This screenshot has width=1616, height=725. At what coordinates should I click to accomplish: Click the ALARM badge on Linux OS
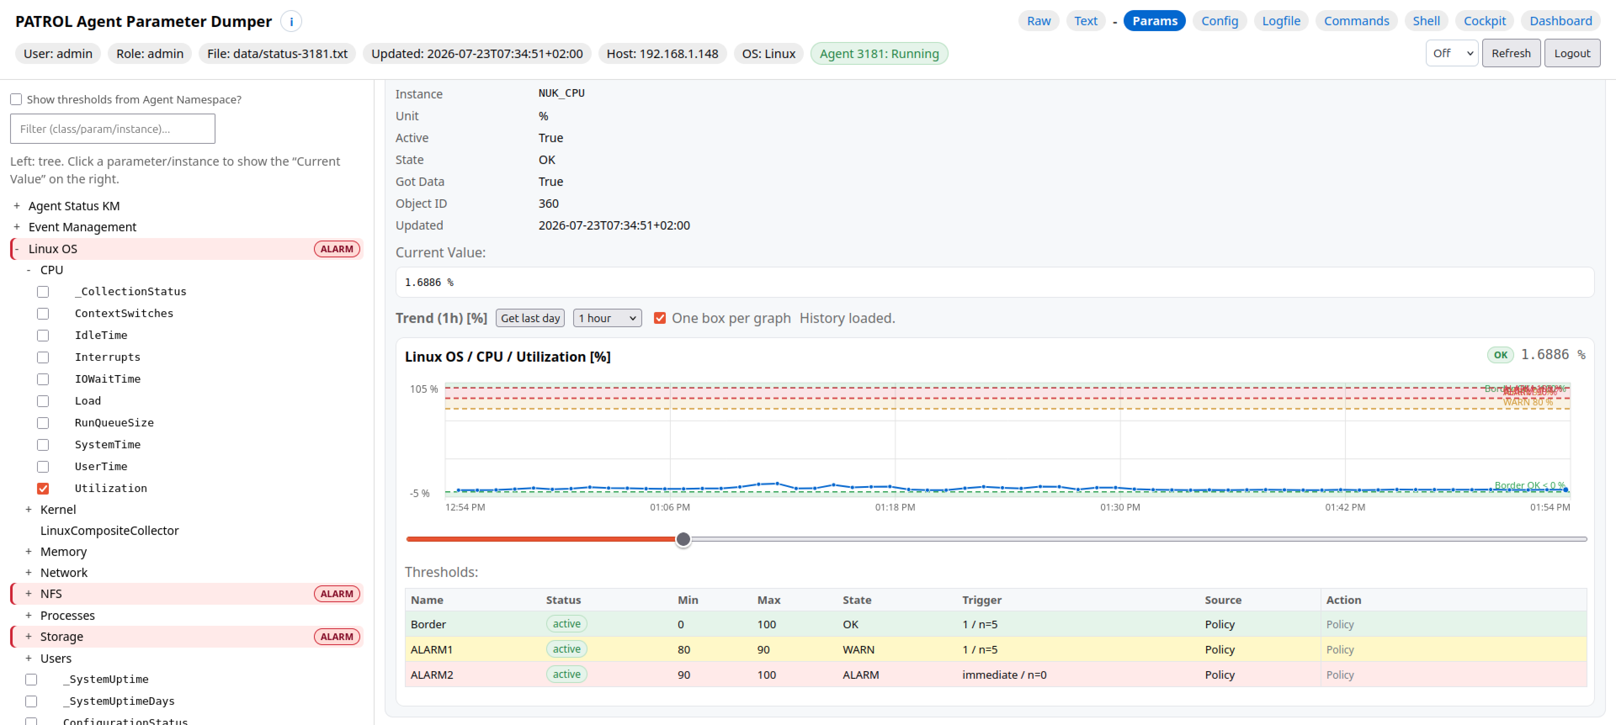click(337, 249)
